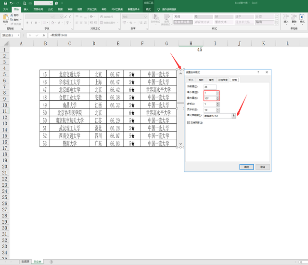Image resolution: width=308 pixels, height=265 pixels.
Task: Click the Redo arrow in quick access toolbar
Action: click(x=18, y=3)
